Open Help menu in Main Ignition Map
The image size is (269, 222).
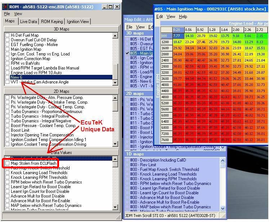(x=183, y=17)
